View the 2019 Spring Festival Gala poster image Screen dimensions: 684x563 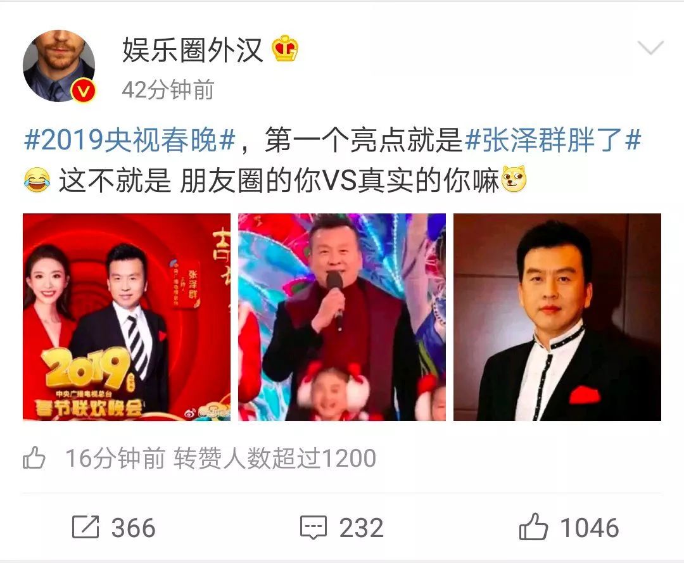coord(127,317)
